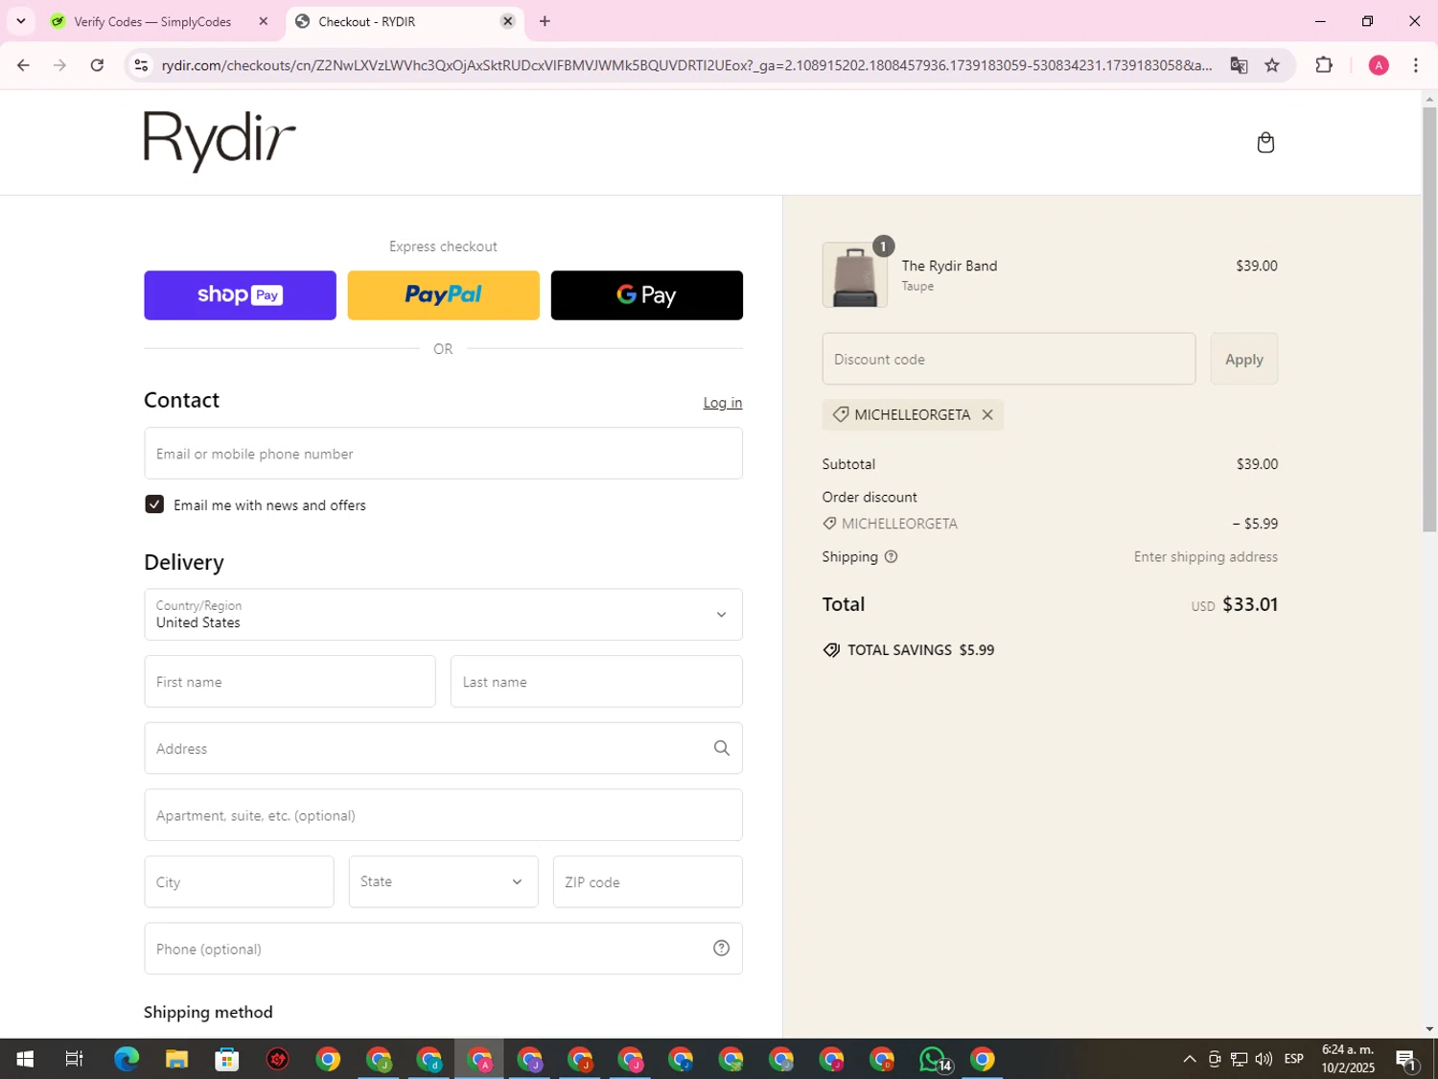Screen dimensions: 1438x1079
Task: Choose PayPal express checkout
Action: [x=443, y=295]
